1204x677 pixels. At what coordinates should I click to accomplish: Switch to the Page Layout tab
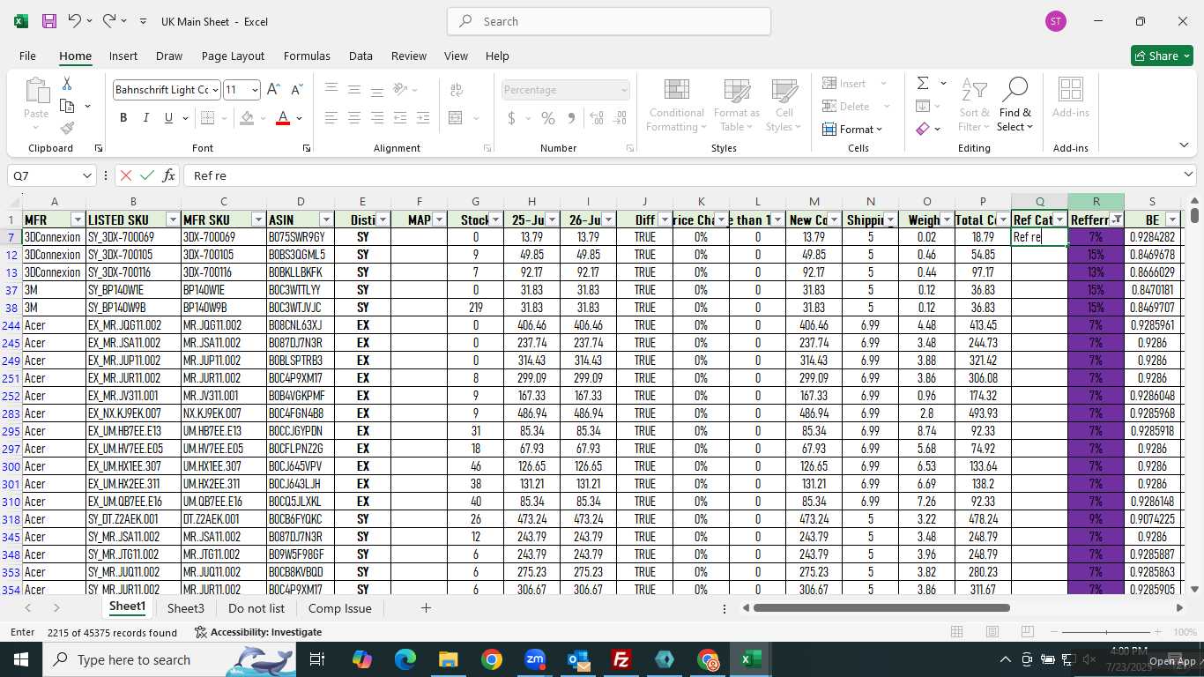point(233,56)
